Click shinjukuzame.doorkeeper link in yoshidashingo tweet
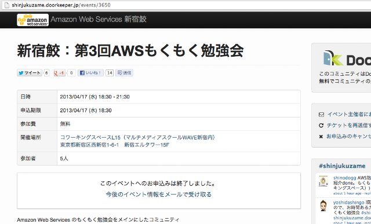Screen dimensions: 371x224 352,218
